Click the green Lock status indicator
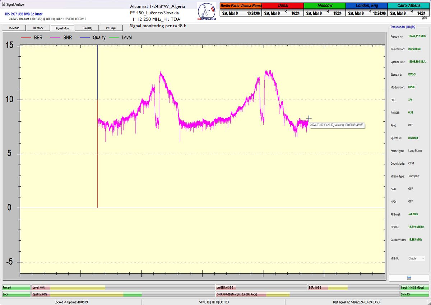 coord(16,294)
